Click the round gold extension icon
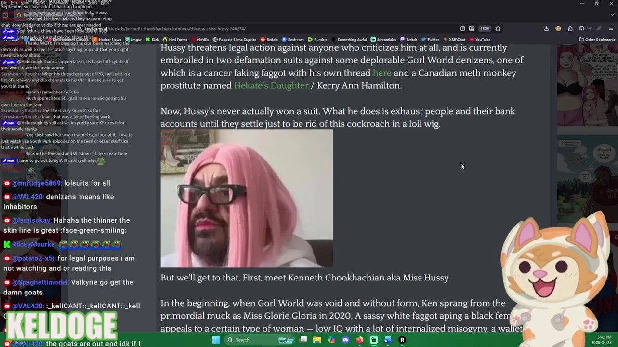This screenshot has width=618, height=347. (x=558, y=28)
